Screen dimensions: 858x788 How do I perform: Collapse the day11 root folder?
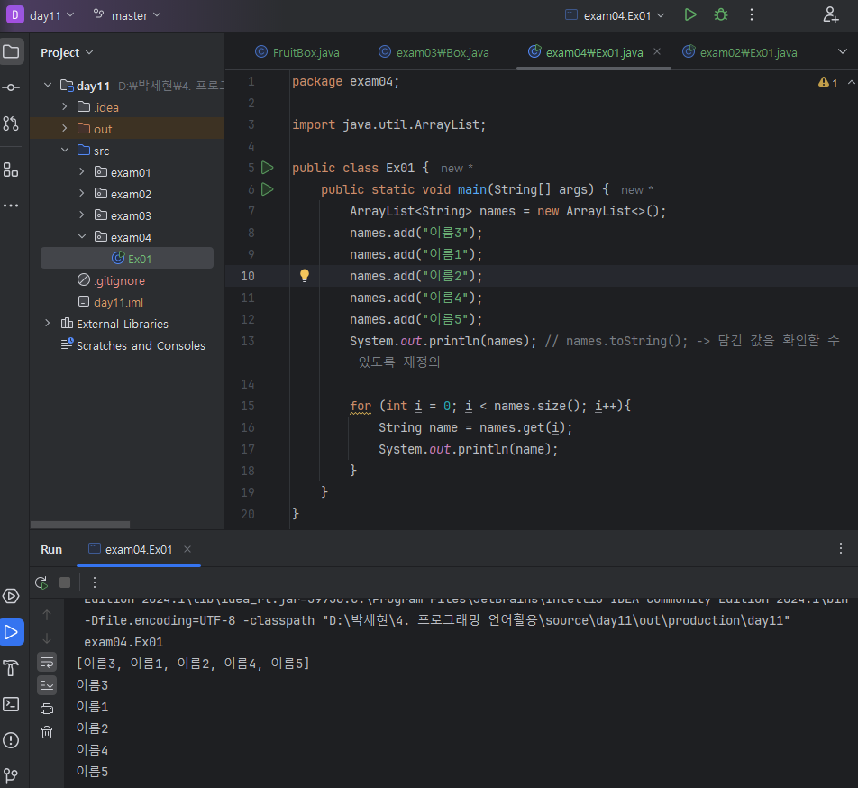point(48,86)
